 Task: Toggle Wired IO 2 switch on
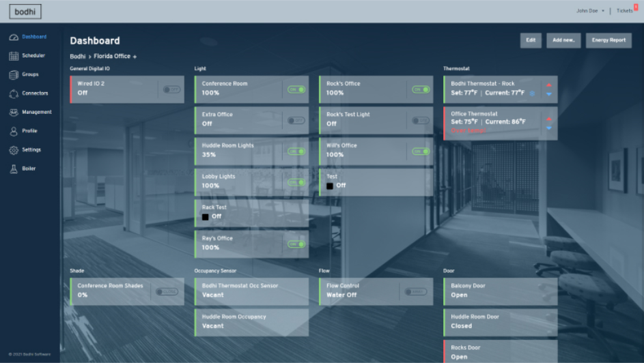(171, 89)
